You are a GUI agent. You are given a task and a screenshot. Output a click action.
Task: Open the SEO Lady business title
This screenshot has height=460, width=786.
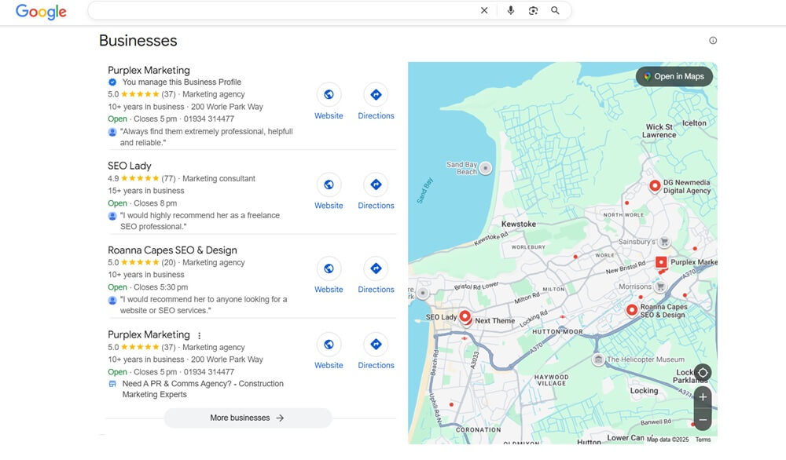130,166
